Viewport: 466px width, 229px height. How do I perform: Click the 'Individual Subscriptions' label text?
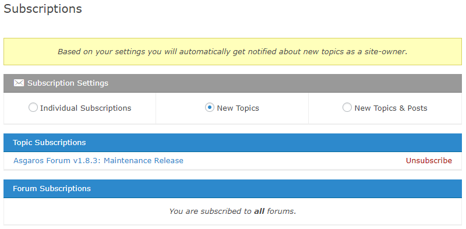click(86, 108)
